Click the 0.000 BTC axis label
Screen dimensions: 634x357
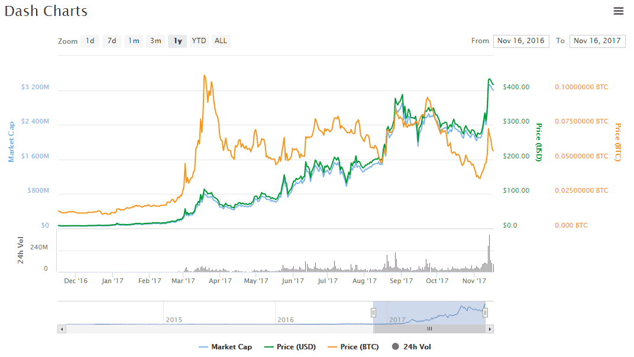(571, 225)
